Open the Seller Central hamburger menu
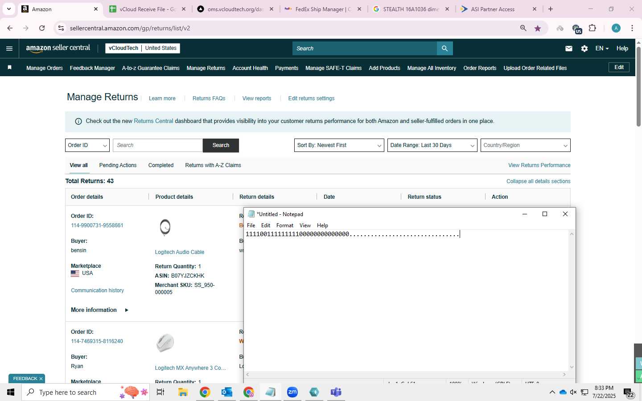Screen dimensions: 642x401 pyautogui.click(x=9, y=49)
